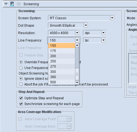Viewport: 137px width, 132px height.
Task: Select Abort the job radio button
Action: pos(21,84)
